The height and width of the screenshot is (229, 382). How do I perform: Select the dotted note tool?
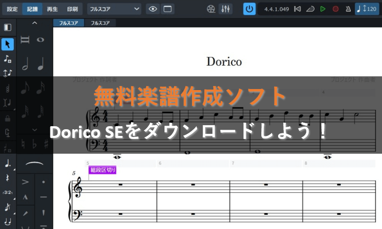pos(8,164)
